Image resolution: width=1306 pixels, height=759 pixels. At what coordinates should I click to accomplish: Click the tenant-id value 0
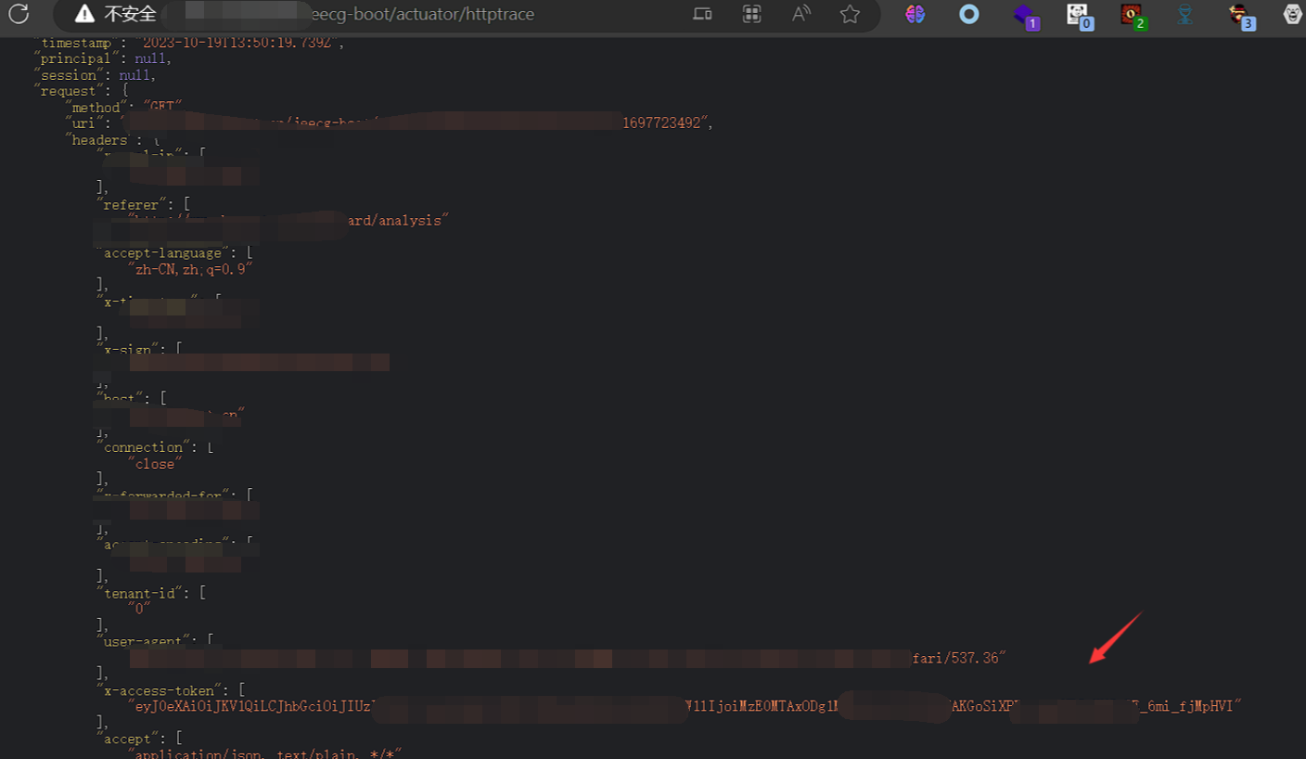(139, 608)
